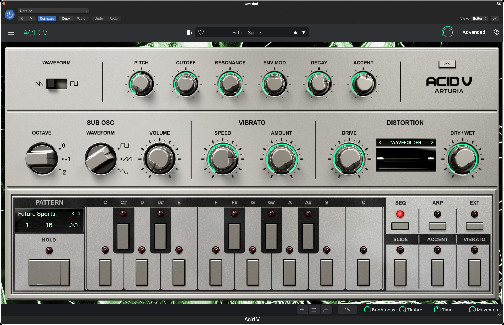Open the Advanced panel
The width and height of the screenshot is (504, 325).
pyautogui.click(x=474, y=32)
